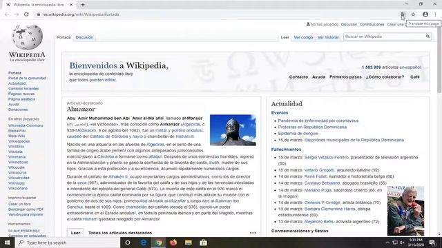
Task: Open the Windows Start menu
Action: (7, 242)
